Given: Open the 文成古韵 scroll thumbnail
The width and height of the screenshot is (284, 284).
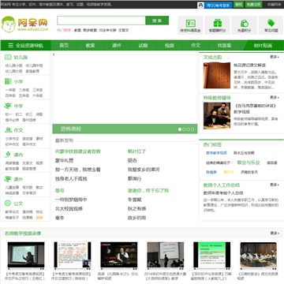Looking at the screenshot, I should point(217,76).
